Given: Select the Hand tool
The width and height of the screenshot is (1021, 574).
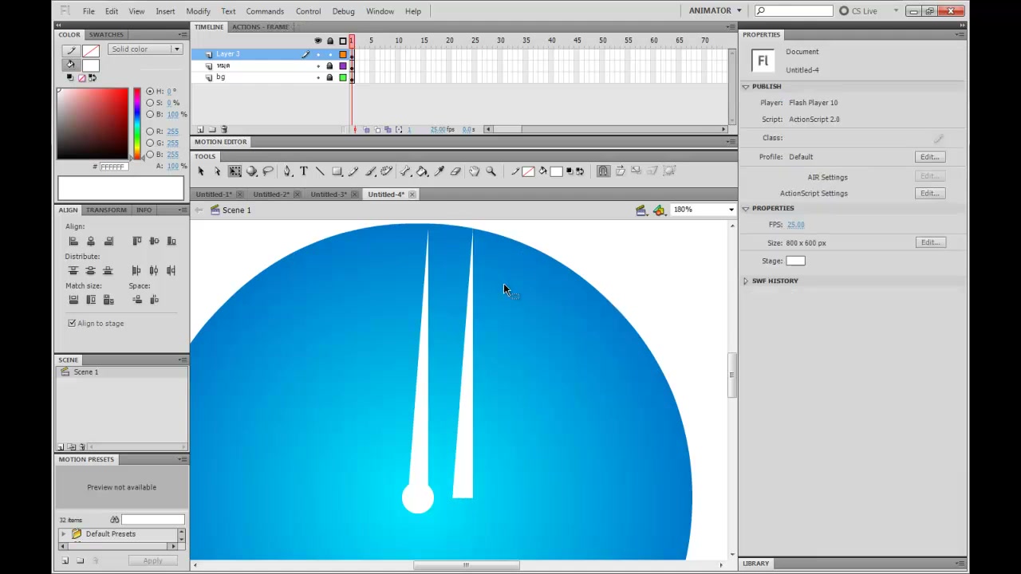Looking at the screenshot, I should (475, 171).
